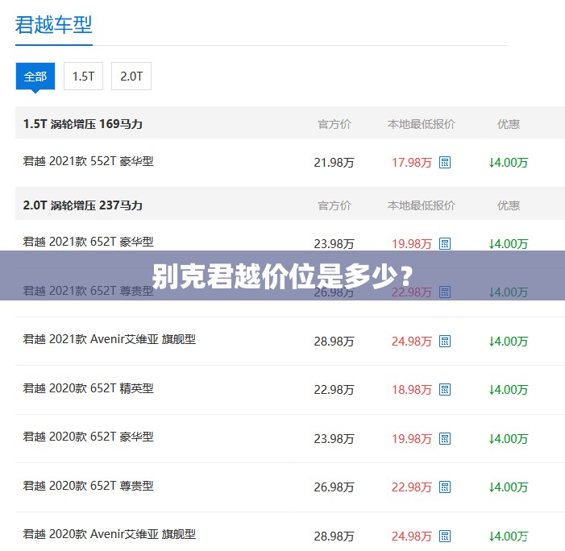
Task: Click 24.98万 price for 2021款 Avenir艾维亚
Action: click(412, 342)
